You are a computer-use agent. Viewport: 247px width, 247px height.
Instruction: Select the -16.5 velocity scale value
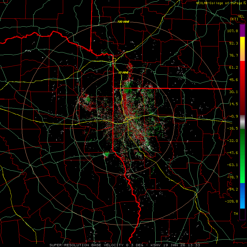(x=232, y=128)
